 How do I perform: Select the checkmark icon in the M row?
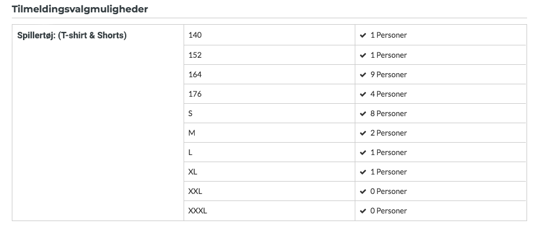pyautogui.click(x=362, y=133)
